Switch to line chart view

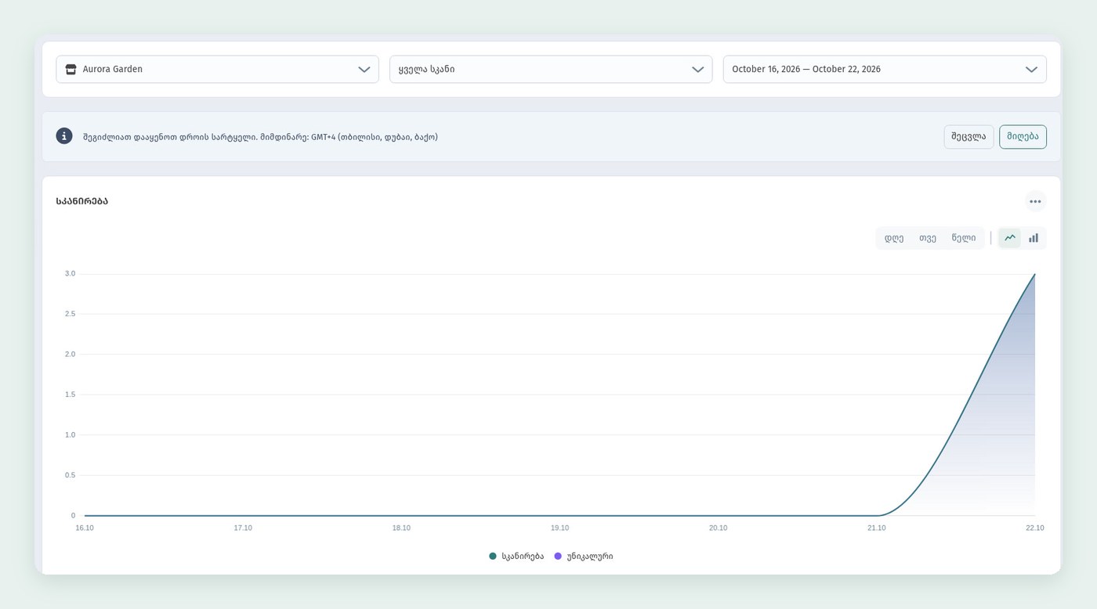1010,238
